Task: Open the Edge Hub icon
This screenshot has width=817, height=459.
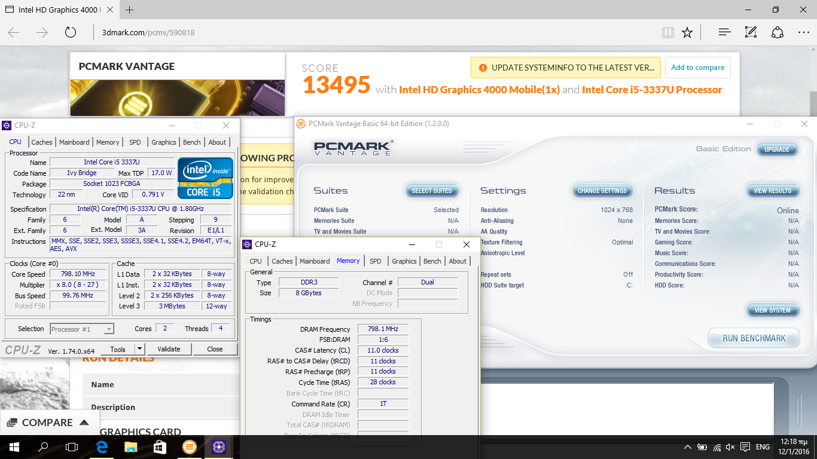Action: (x=725, y=32)
